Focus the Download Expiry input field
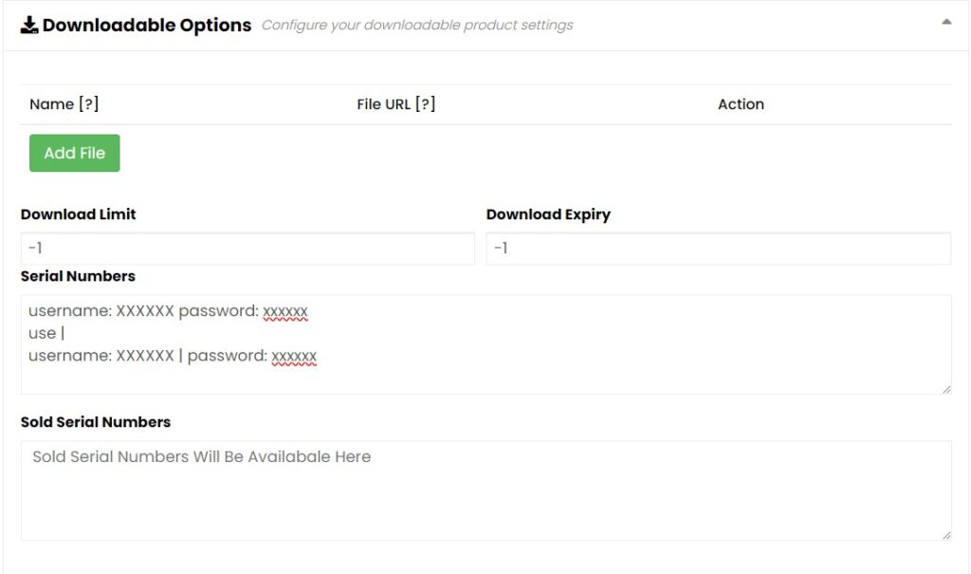Image resolution: width=971 pixels, height=574 pixels. 719,249
